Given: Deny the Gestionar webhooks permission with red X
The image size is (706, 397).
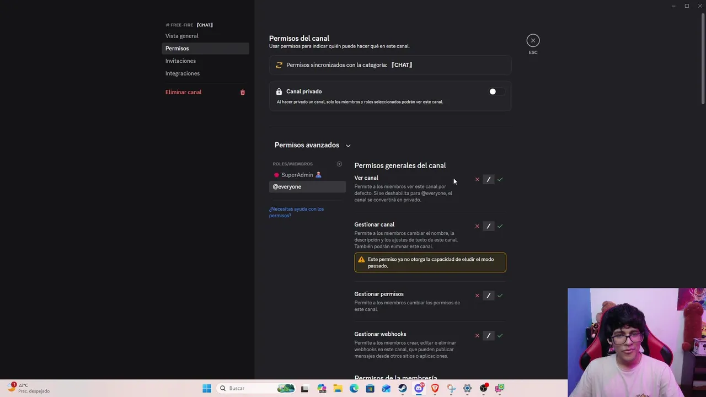Looking at the screenshot, I should pos(477,335).
